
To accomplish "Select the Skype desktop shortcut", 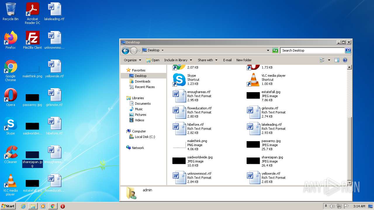I will [11, 126].
